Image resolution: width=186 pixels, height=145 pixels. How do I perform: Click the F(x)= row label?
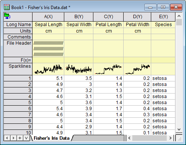tap(18, 60)
